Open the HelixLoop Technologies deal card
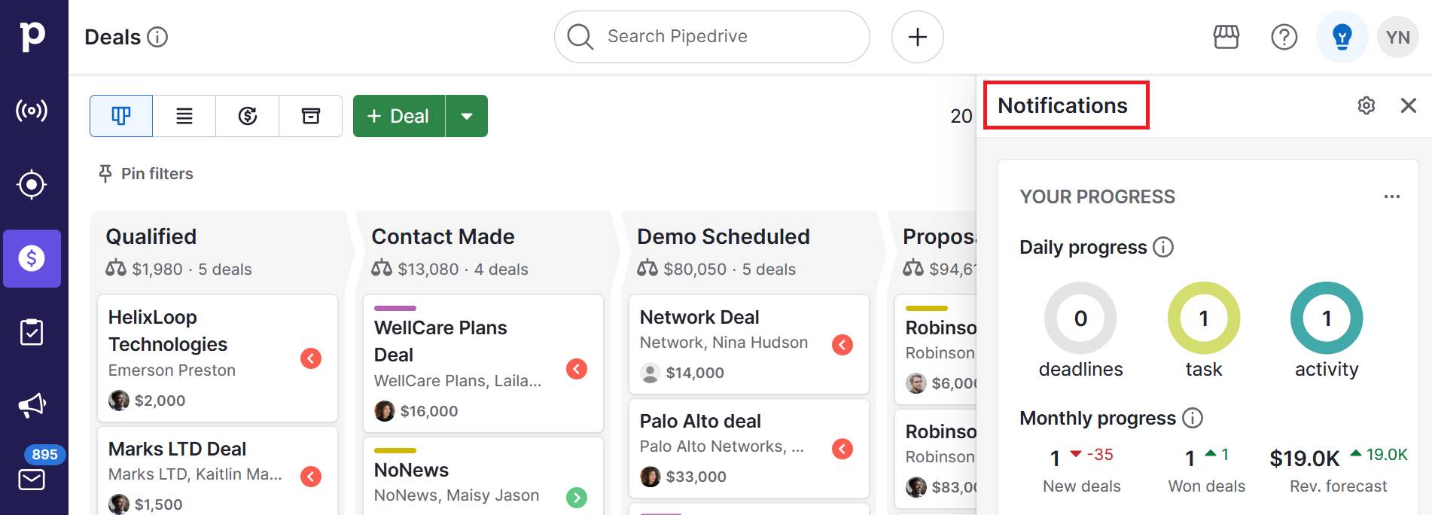1432x515 pixels. click(218, 358)
